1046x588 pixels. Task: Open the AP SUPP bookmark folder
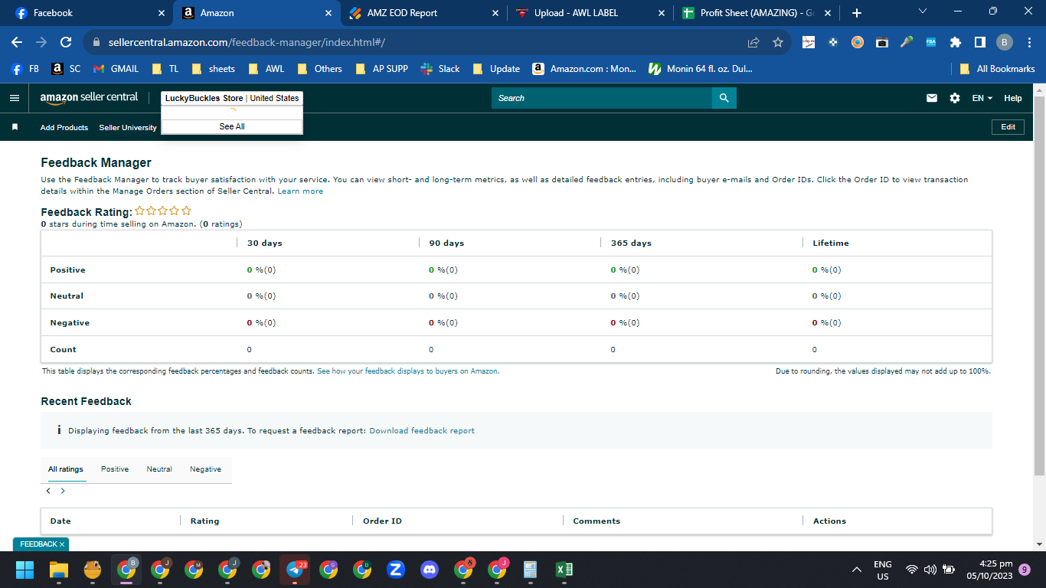coord(382,68)
